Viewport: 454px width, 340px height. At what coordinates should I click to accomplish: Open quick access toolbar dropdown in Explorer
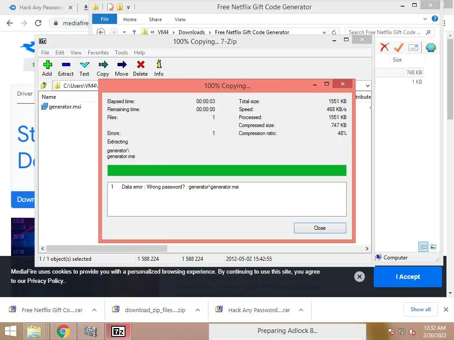point(128,7)
